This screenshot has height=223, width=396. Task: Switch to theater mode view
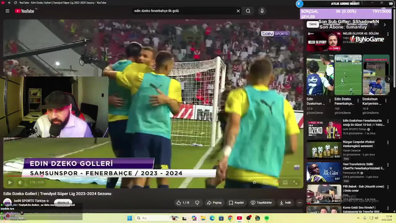[285, 183]
